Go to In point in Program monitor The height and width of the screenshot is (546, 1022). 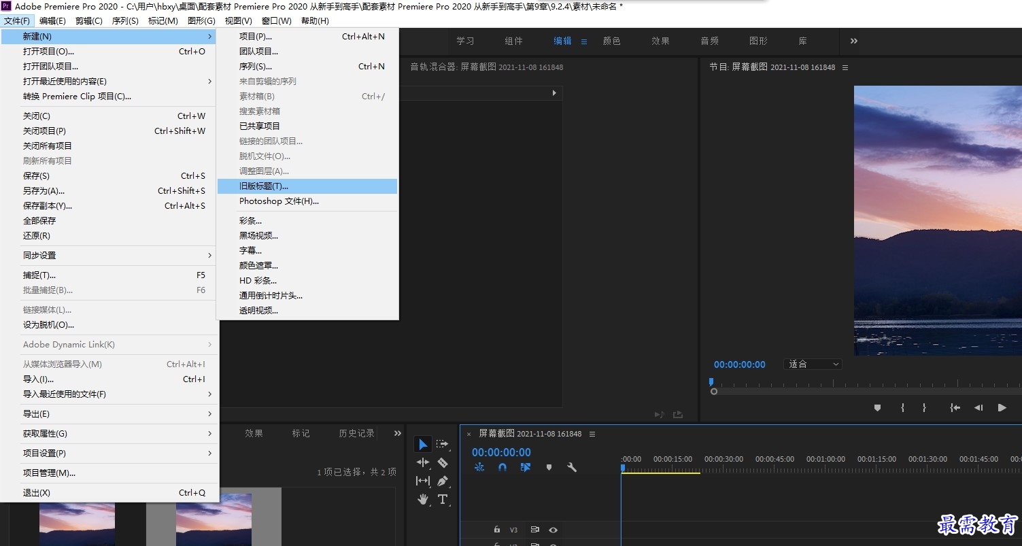pyautogui.click(x=955, y=407)
